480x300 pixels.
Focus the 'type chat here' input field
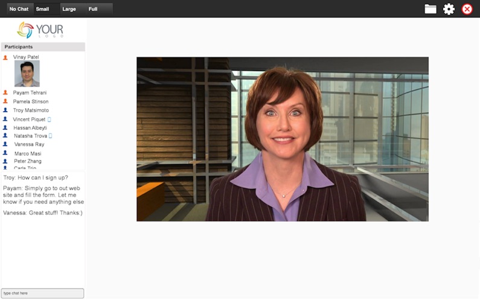pyautogui.click(x=42, y=293)
